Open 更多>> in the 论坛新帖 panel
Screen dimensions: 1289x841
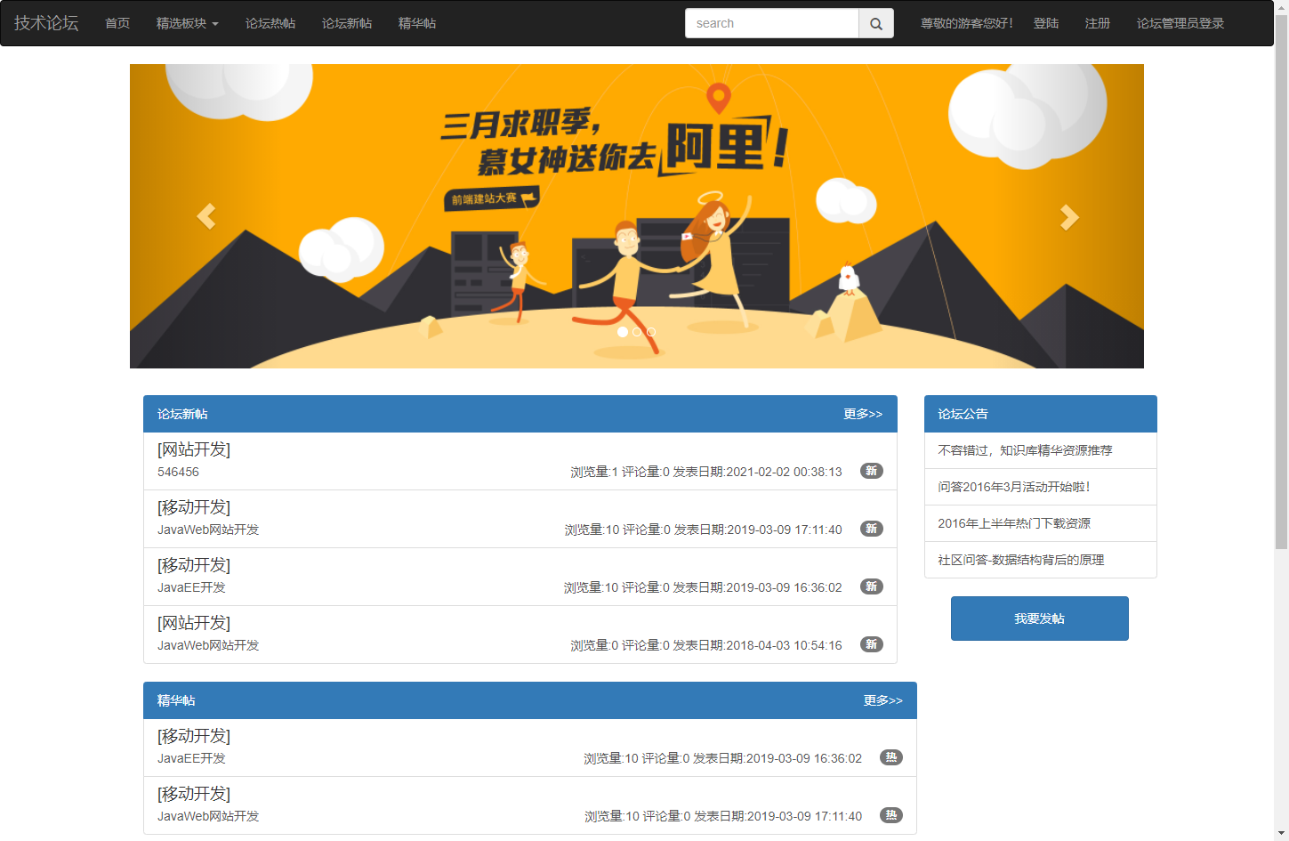click(x=862, y=413)
